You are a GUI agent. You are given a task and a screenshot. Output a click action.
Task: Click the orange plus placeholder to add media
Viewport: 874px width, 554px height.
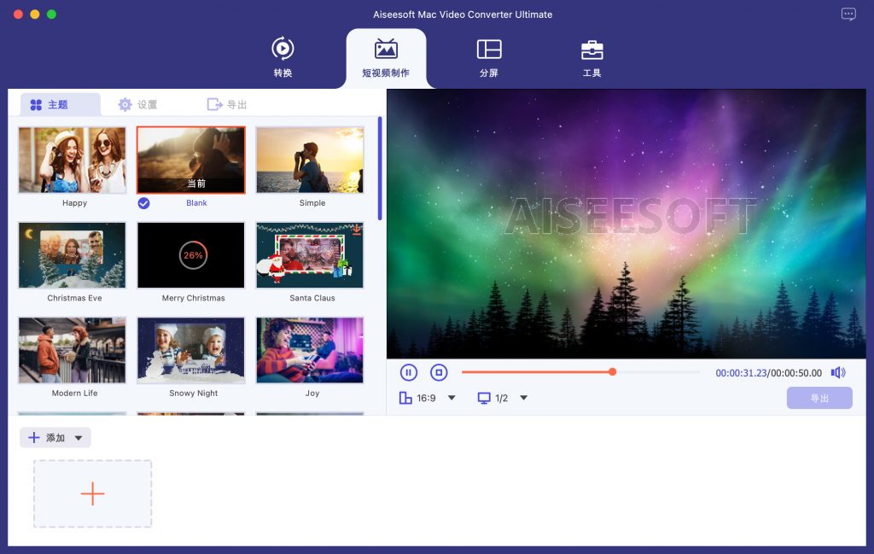click(x=92, y=493)
